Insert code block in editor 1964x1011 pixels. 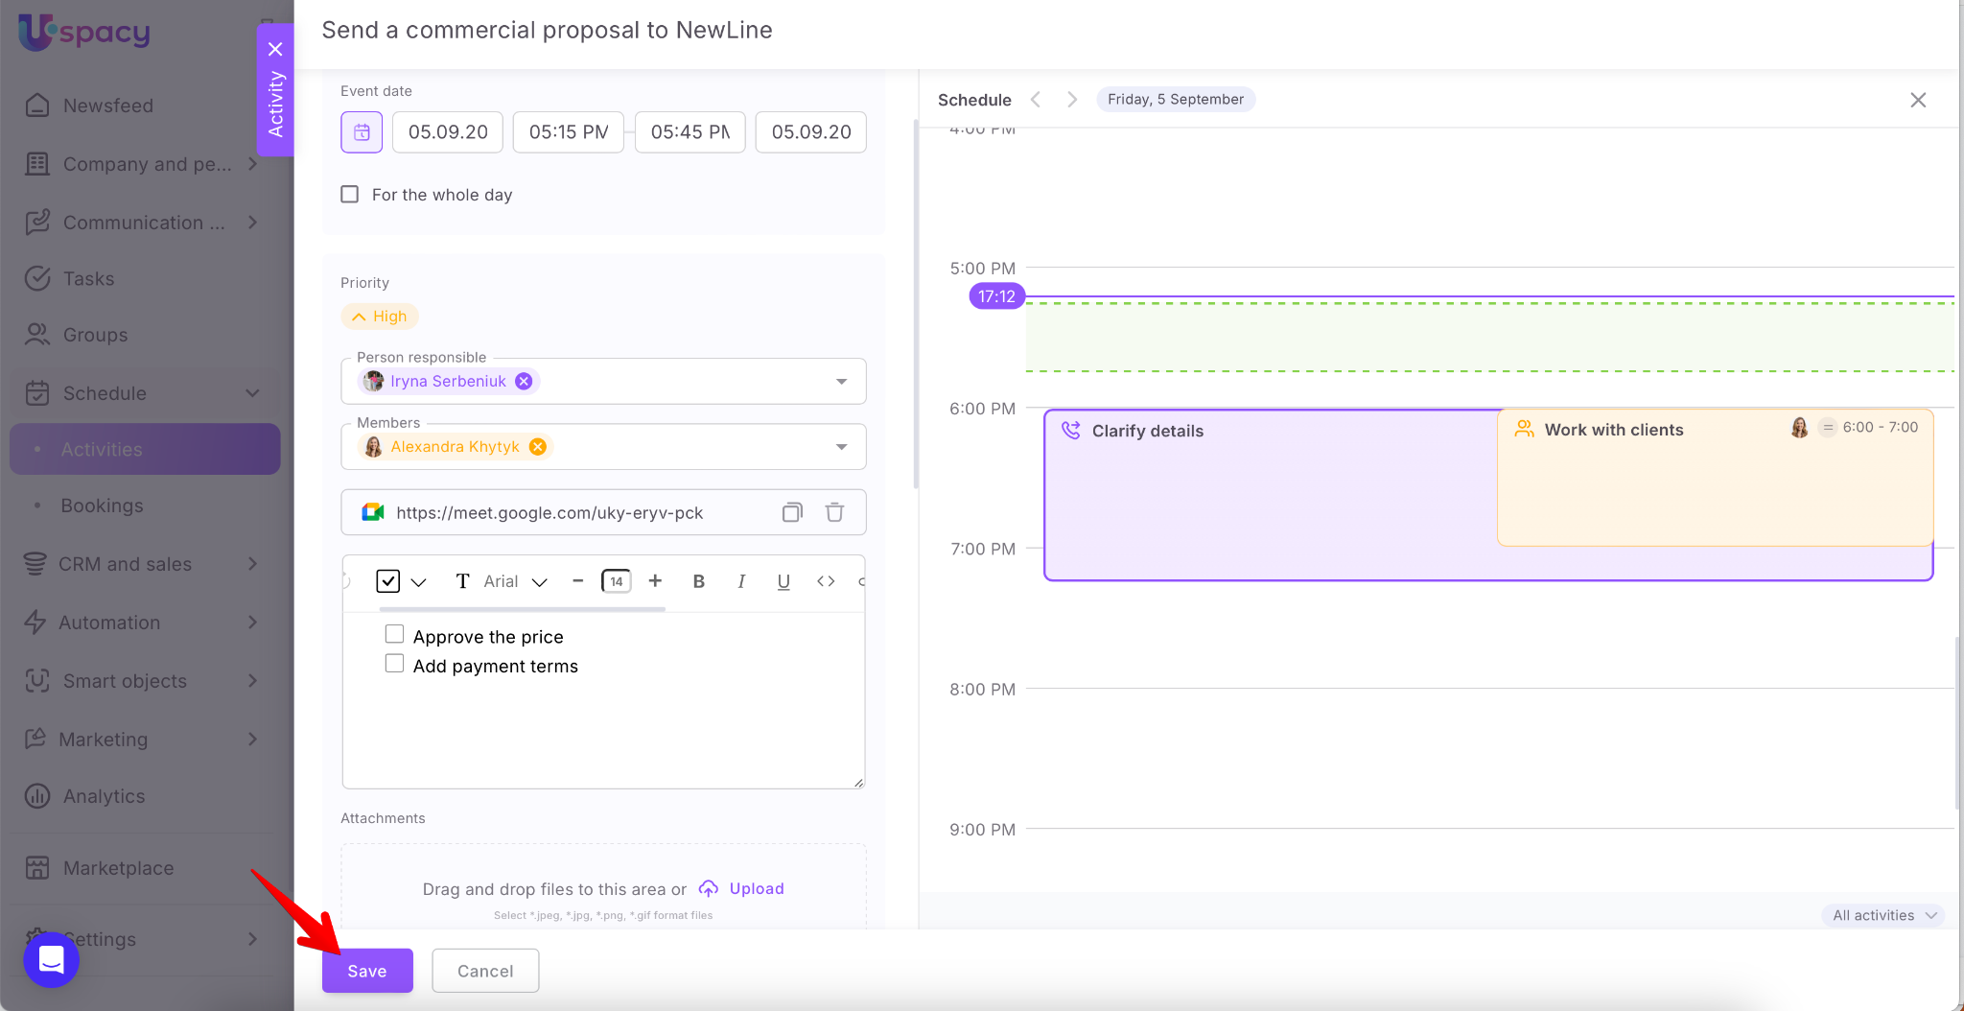825,581
